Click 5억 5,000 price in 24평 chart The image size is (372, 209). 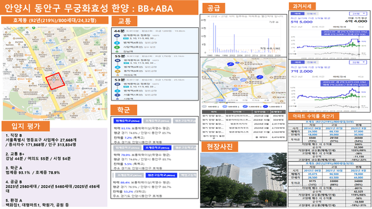(x=302, y=22)
